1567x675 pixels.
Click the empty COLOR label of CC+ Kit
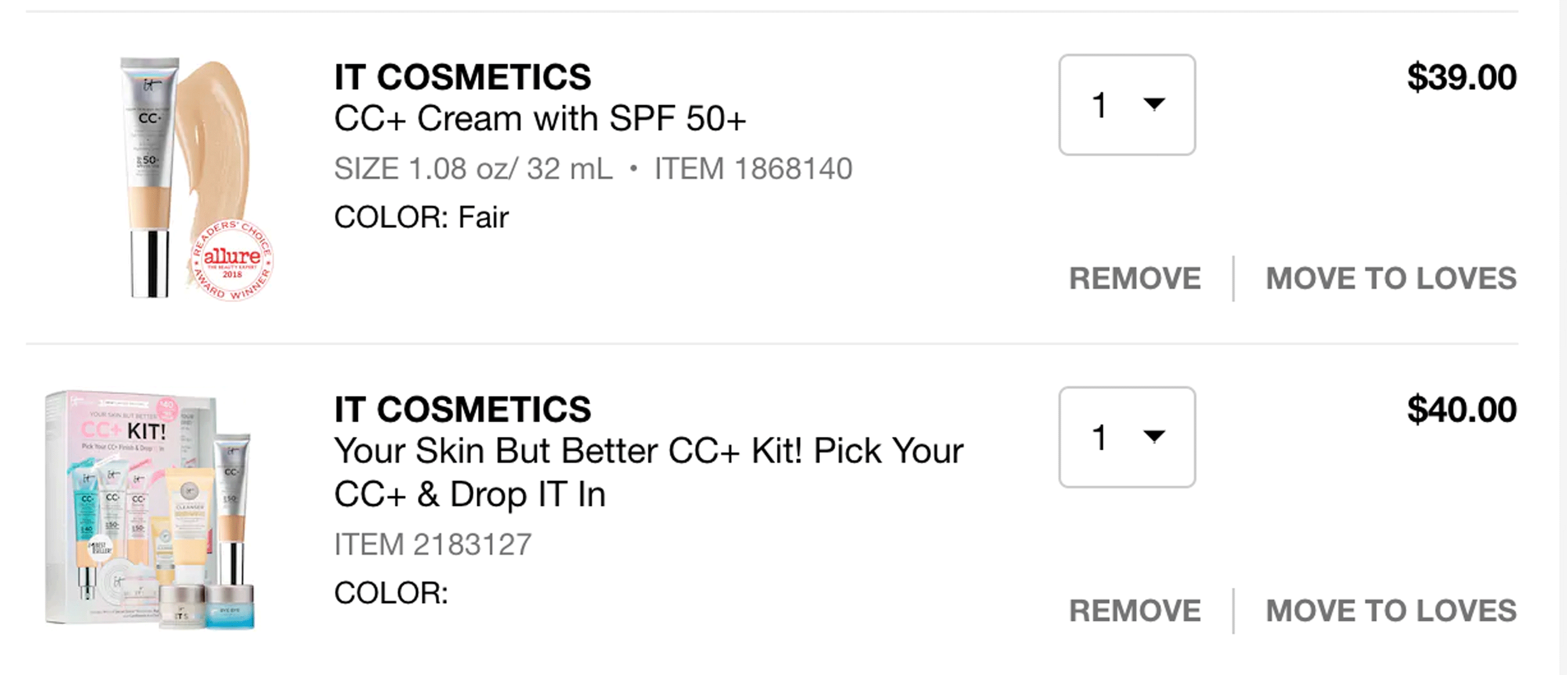(x=391, y=593)
